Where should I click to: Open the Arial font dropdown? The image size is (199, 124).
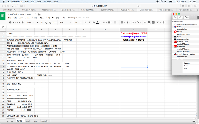(65, 22)
